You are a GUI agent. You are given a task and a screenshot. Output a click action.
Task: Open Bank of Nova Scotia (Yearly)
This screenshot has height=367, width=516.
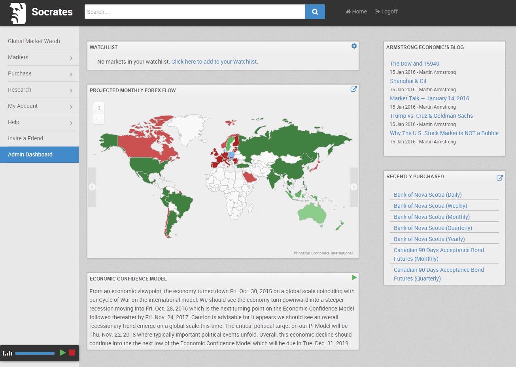pyautogui.click(x=429, y=239)
